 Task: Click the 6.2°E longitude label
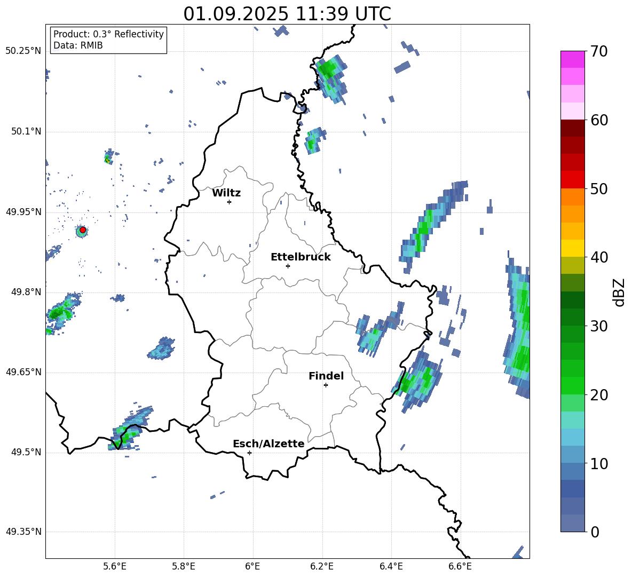(x=322, y=567)
